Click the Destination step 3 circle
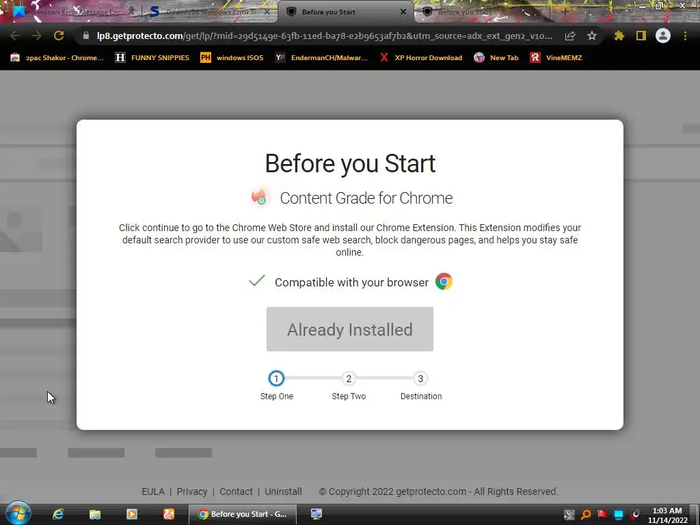Viewport: 700px width, 525px height. pos(420,379)
